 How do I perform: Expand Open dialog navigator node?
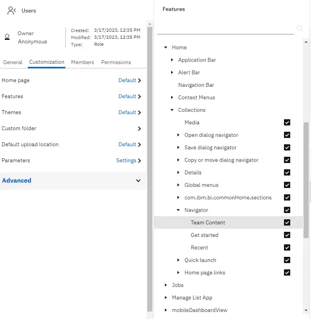point(178,135)
